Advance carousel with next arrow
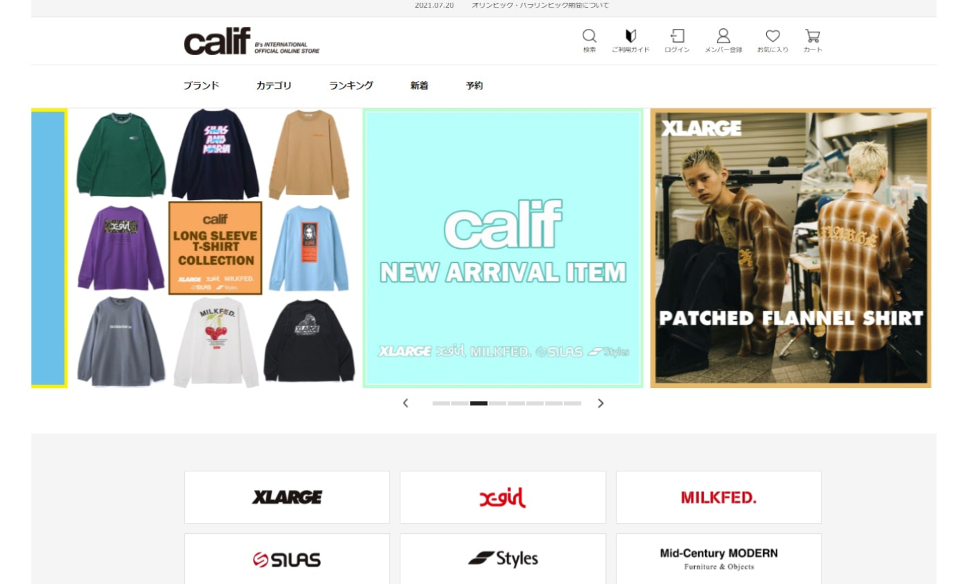Screen dimensions: 961x584 [601, 403]
